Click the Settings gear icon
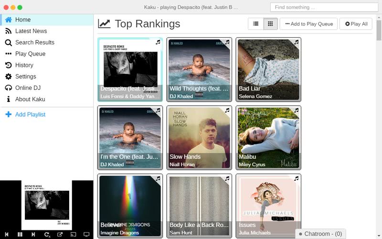This screenshot has height=239, width=382. (x=8, y=76)
